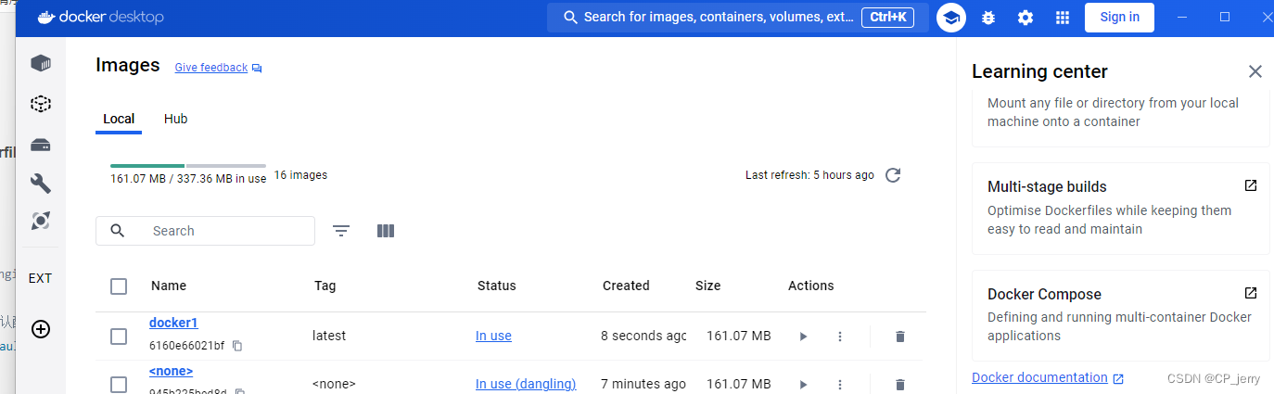Viewport: 1274px width, 394px height.
Task: Close the Learning center panel
Action: [1255, 71]
